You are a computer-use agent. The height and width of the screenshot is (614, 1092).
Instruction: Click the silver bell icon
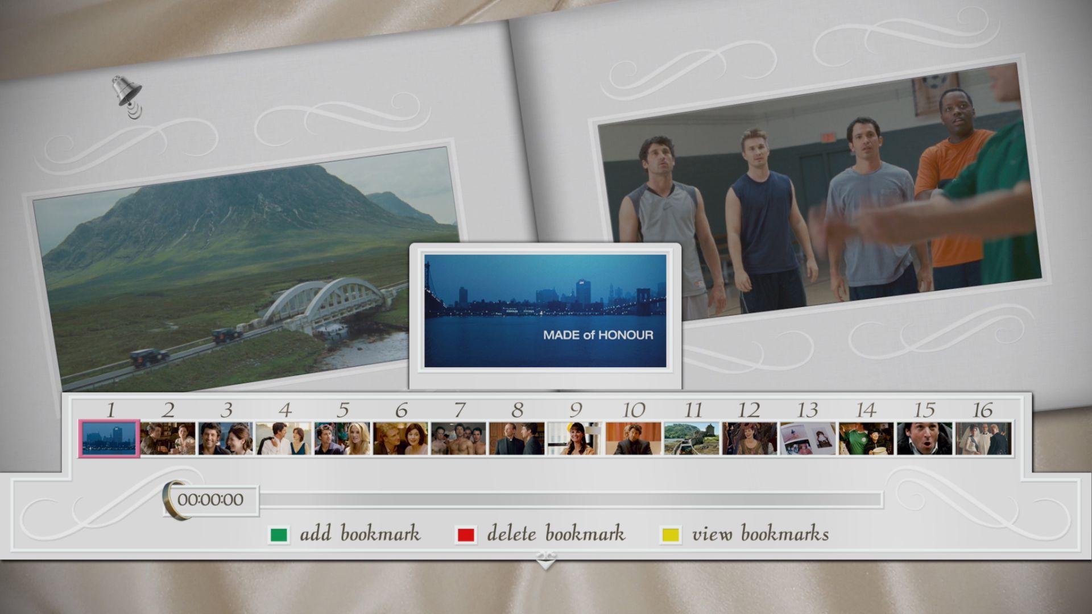127,97
